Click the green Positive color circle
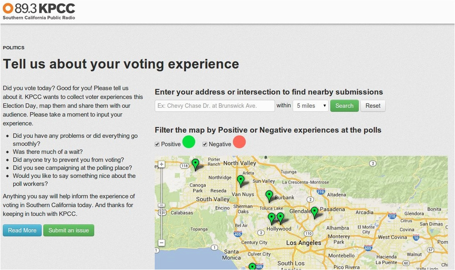Screen dimensions: 455x270 189,142
